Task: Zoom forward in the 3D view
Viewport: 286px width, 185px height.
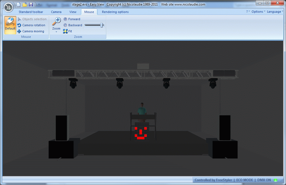Action: (x=72, y=19)
